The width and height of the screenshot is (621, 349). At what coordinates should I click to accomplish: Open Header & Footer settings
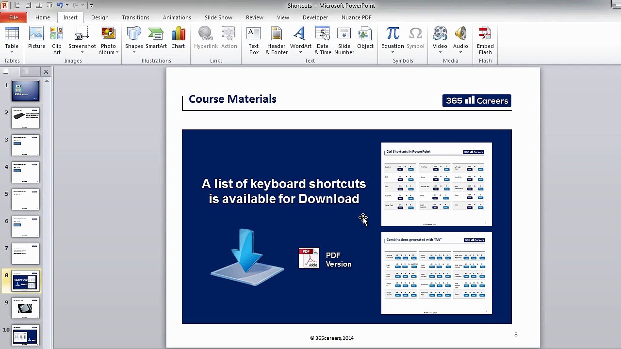(277, 41)
